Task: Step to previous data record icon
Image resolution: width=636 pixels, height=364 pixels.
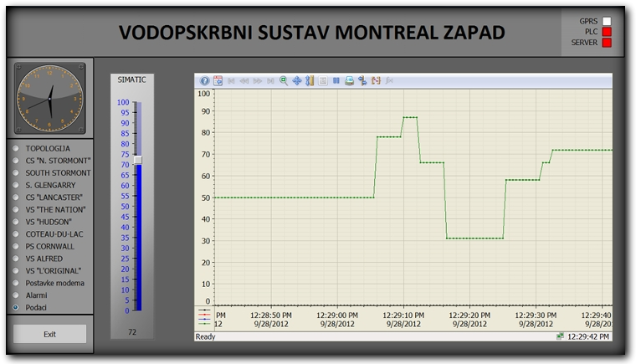Action: pos(244,81)
